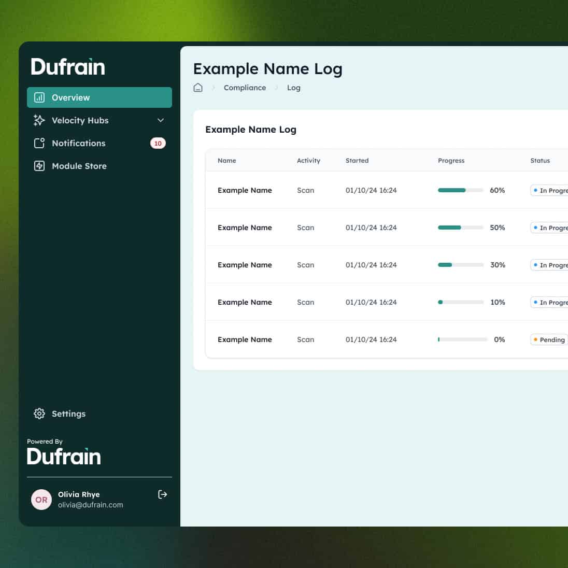Click the Module Store lightning icon
Viewport: 568px width, 568px height.
tap(39, 166)
